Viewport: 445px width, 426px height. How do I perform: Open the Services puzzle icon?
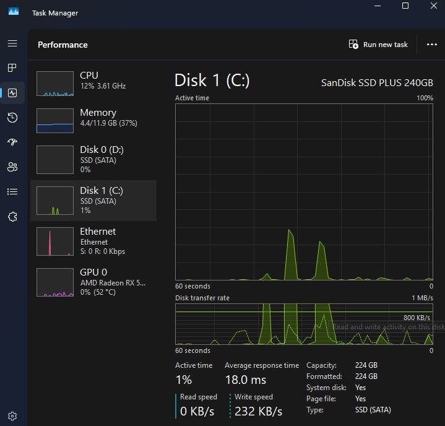click(x=12, y=217)
